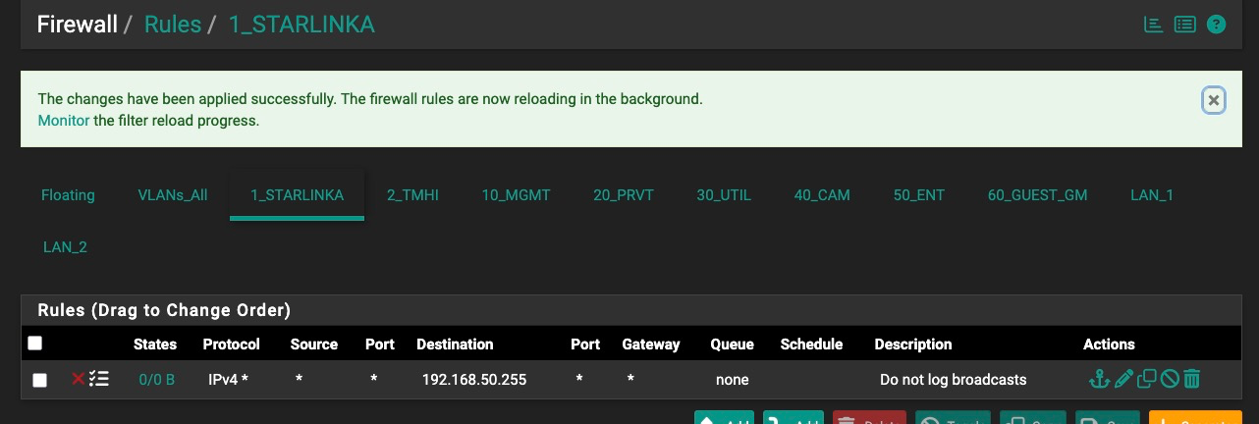1259x424 pixels.
Task: Copy the rule using the duplicate icon
Action: click(x=1146, y=379)
